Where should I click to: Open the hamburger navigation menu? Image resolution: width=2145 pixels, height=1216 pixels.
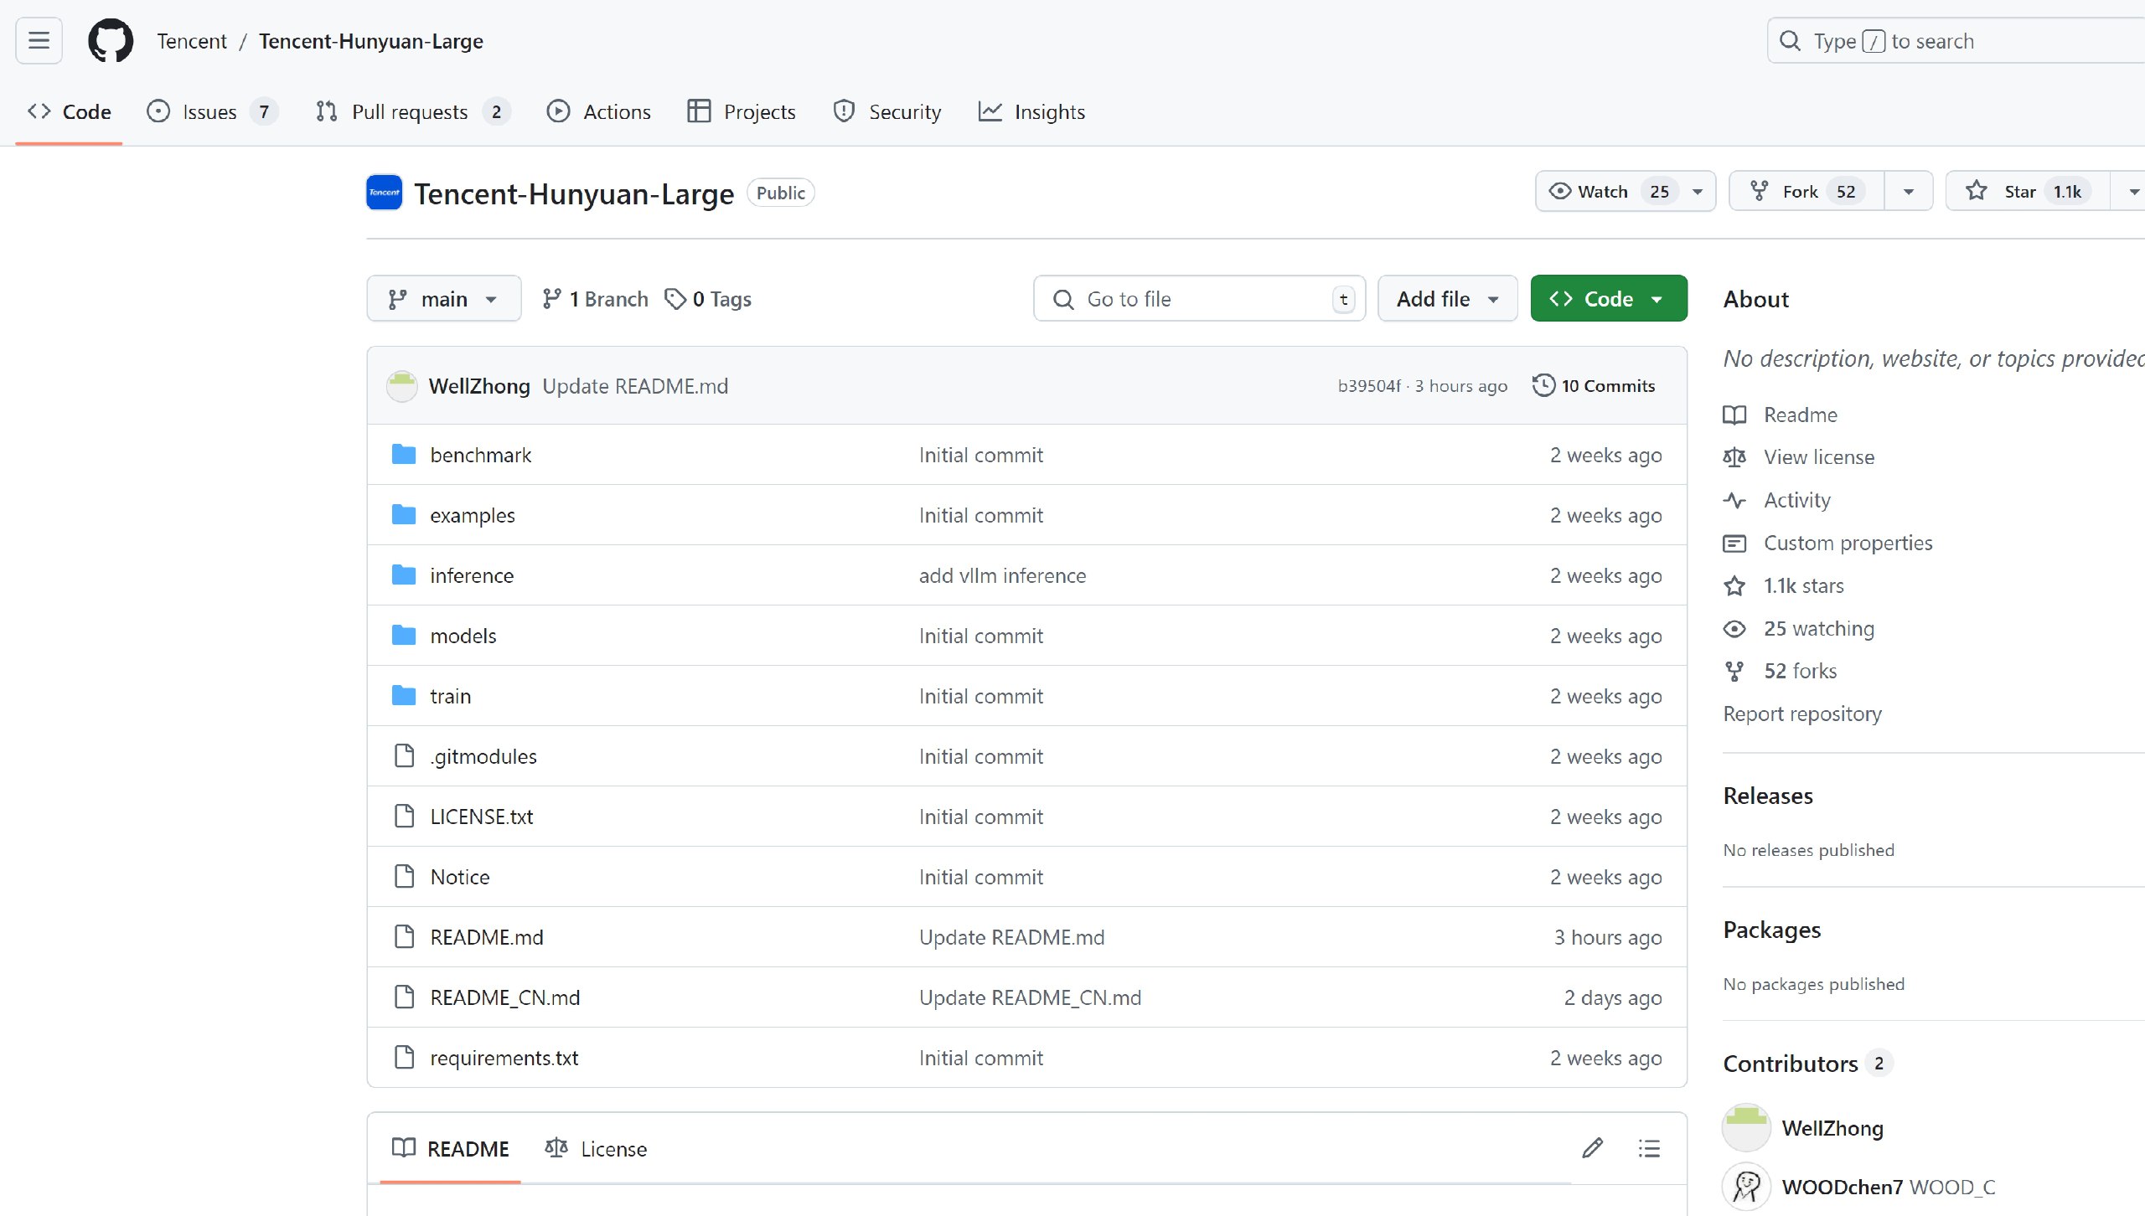(39, 40)
